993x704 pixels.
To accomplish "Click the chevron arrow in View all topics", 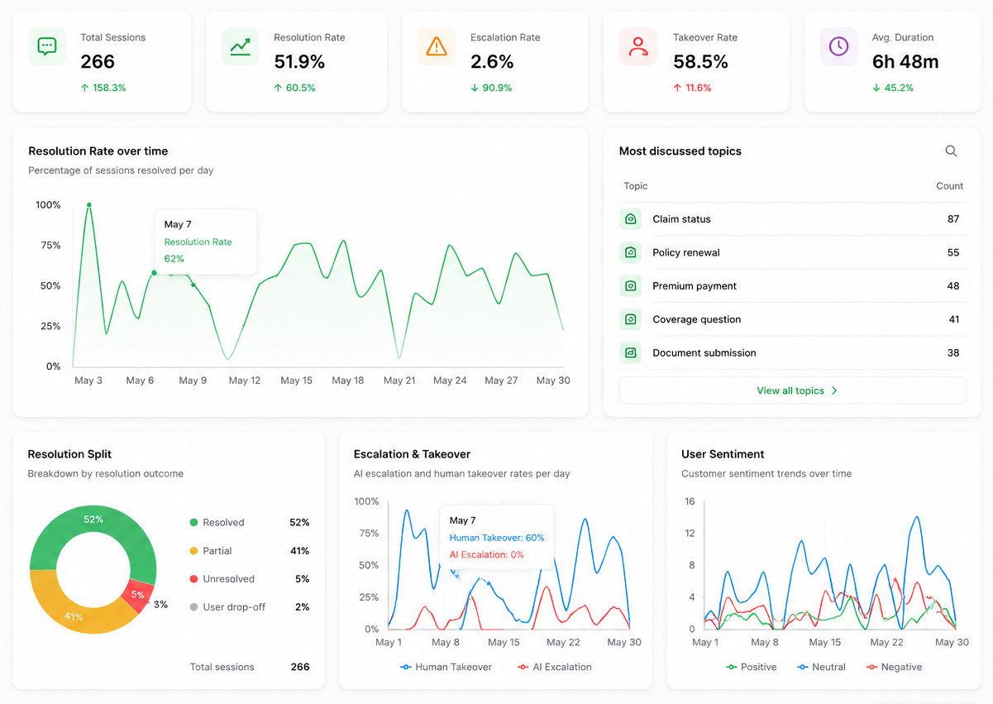I will [x=834, y=390].
